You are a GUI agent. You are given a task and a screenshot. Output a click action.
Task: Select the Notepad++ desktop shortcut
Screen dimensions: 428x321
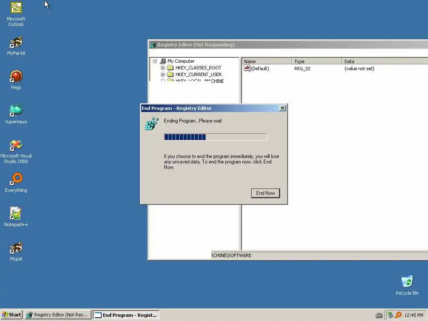click(x=16, y=217)
